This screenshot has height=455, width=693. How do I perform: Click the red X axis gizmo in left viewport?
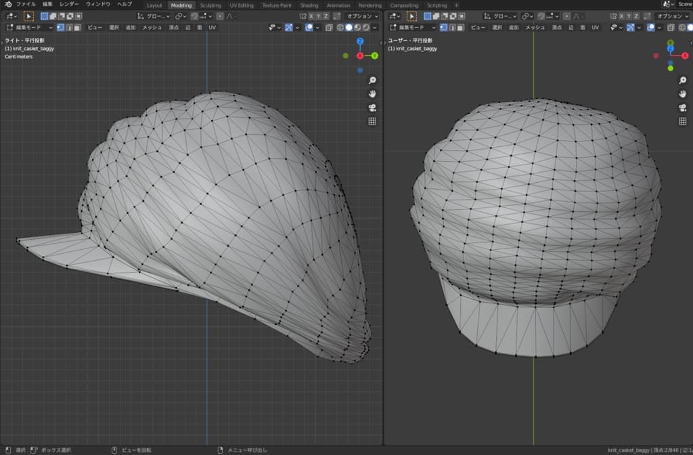coord(360,56)
